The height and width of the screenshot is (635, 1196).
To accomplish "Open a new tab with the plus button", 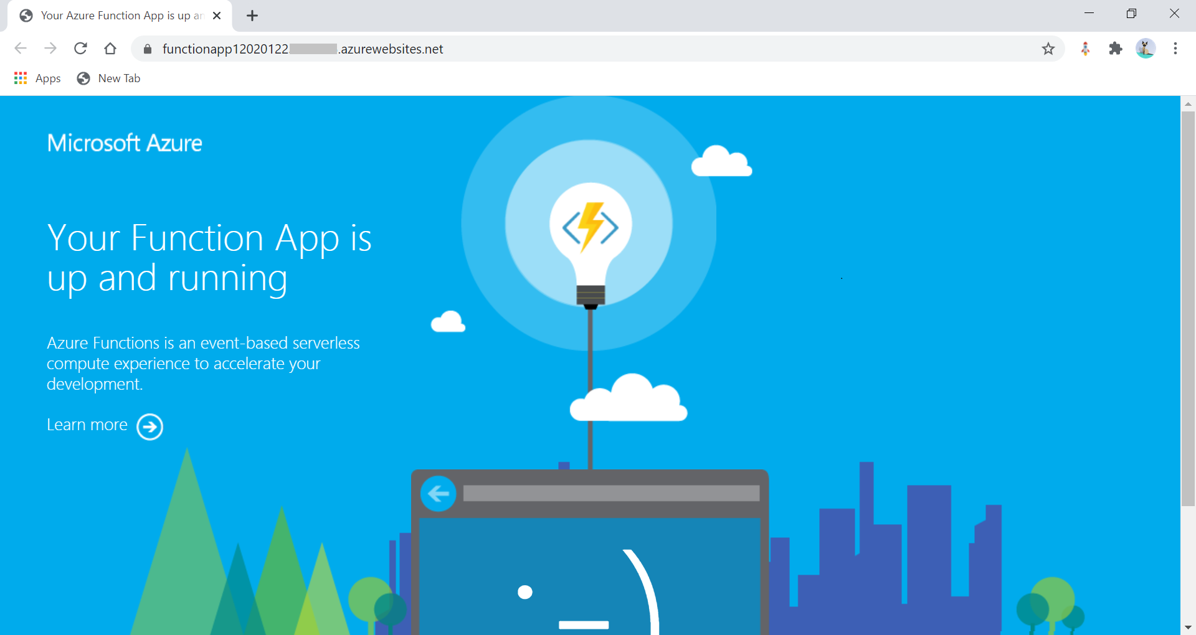I will click(x=252, y=16).
